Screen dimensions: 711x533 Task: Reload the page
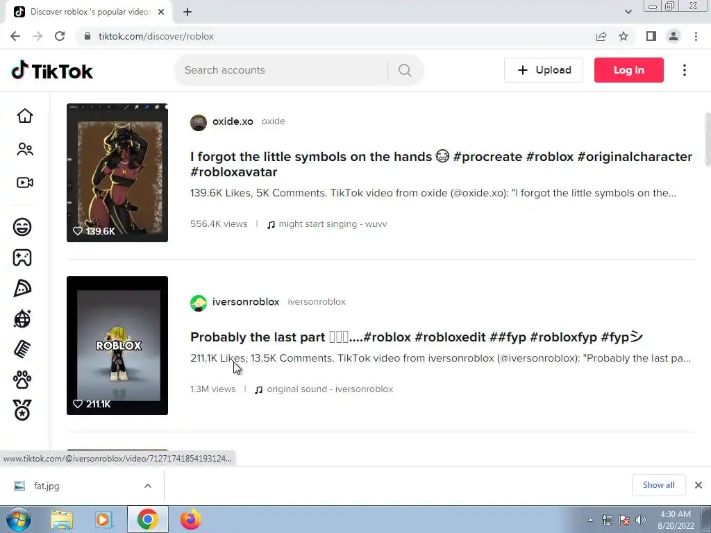click(x=60, y=36)
